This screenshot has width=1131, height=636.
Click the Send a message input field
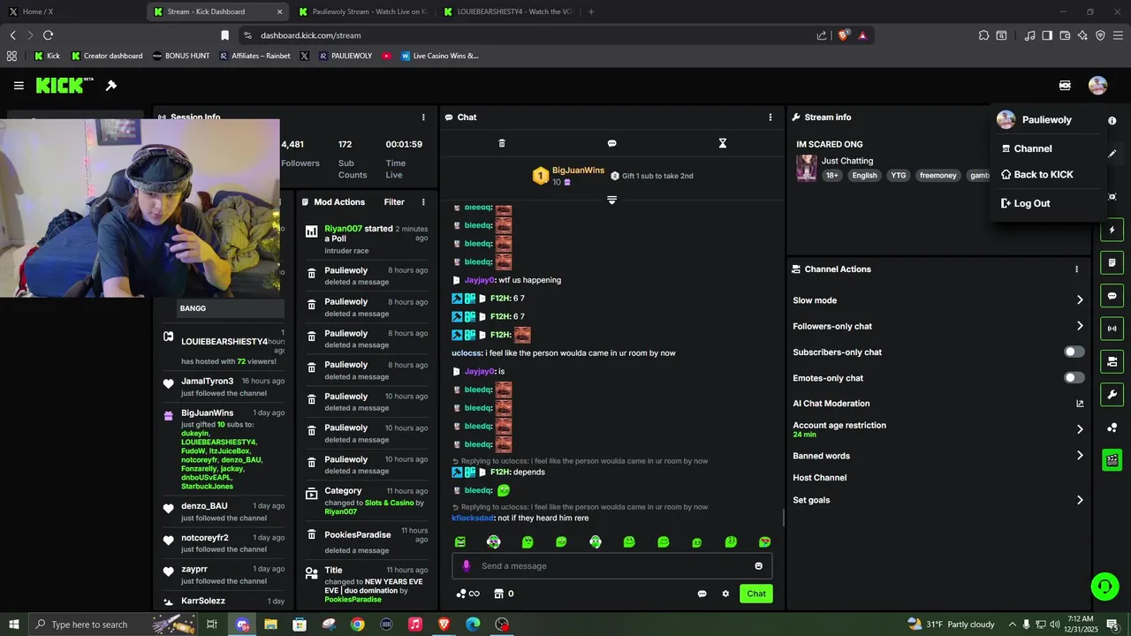[x=612, y=566]
